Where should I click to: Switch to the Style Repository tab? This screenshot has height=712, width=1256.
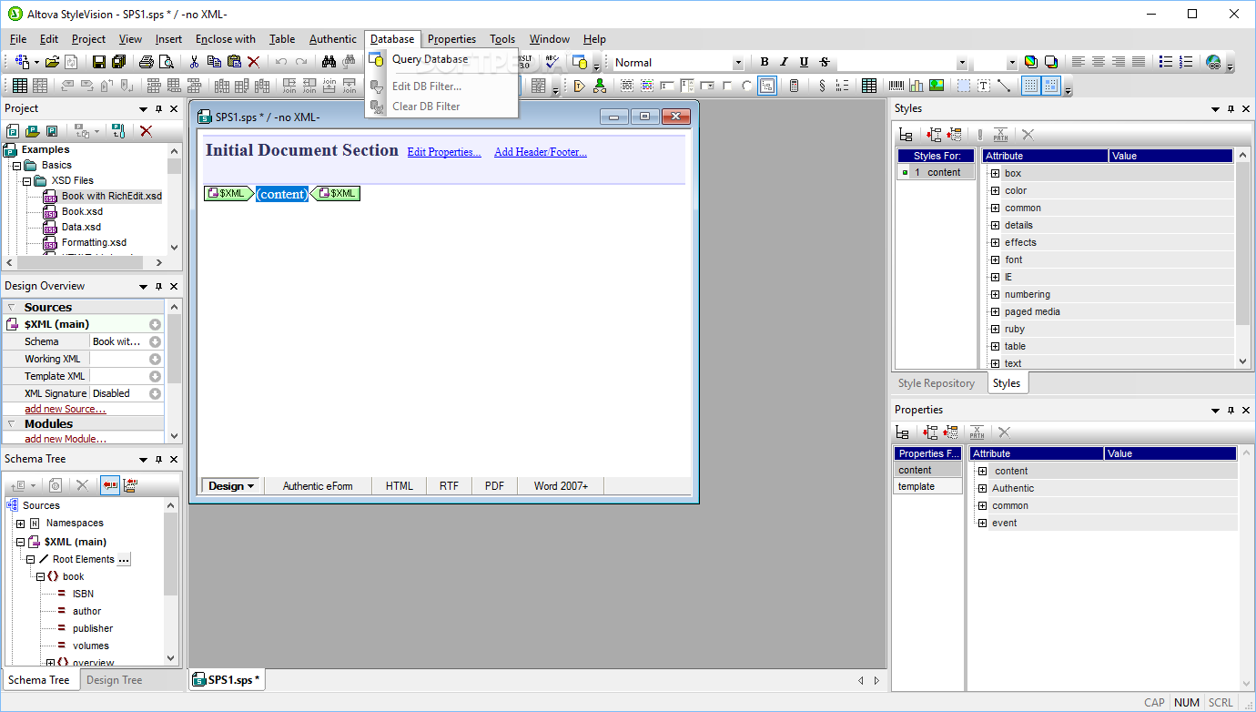pyautogui.click(x=937, y=383)
